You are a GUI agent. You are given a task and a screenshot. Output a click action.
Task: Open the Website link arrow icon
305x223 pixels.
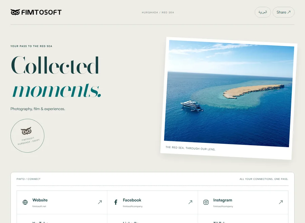pos(100,202)
